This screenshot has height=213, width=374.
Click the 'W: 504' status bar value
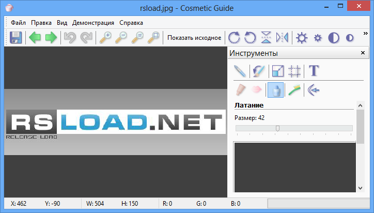coord(95,204)
